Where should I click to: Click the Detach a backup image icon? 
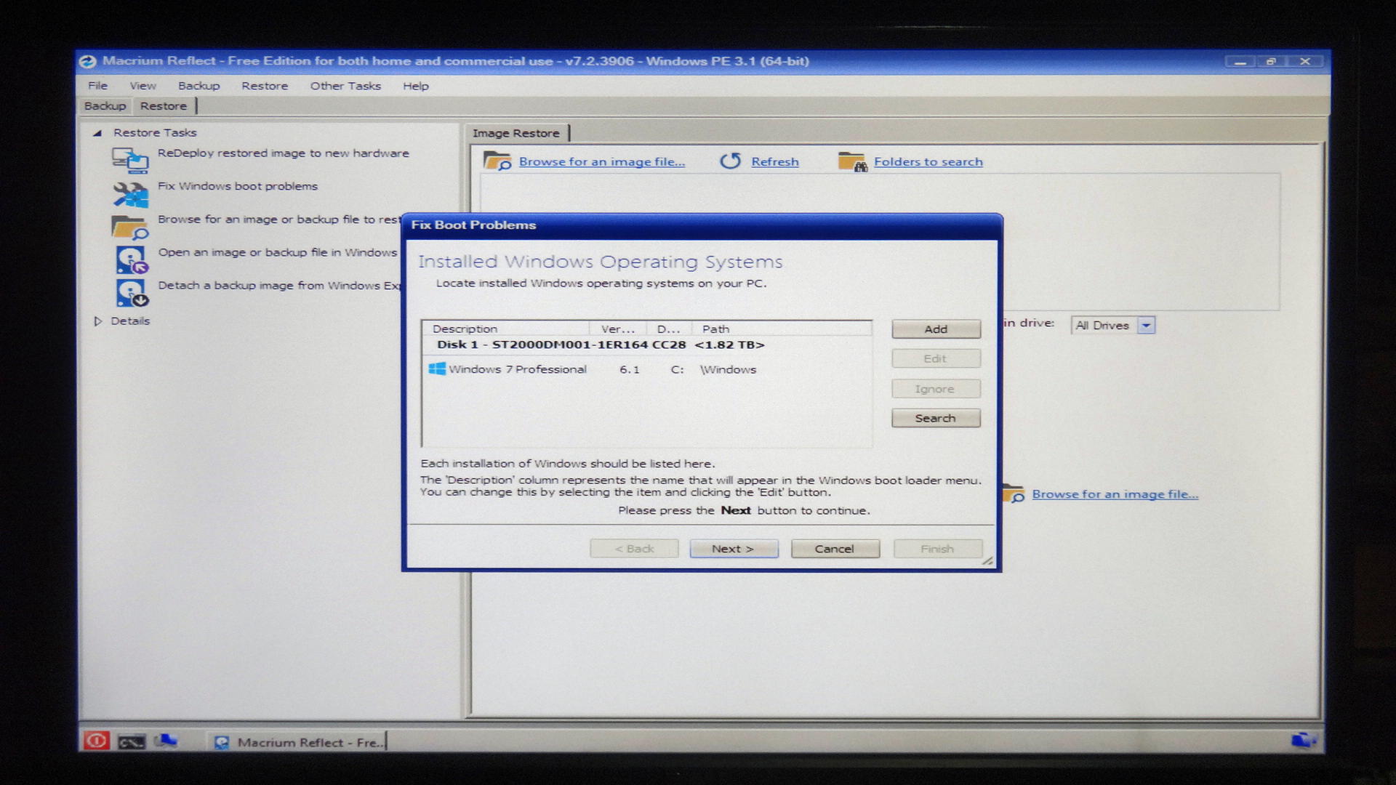(132, 293)
